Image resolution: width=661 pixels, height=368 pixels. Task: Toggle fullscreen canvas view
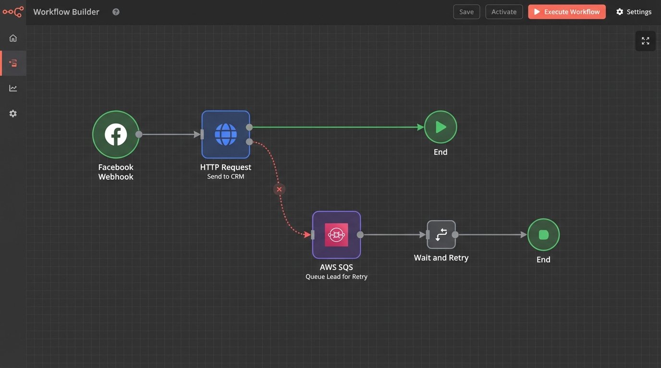[645, 41]
